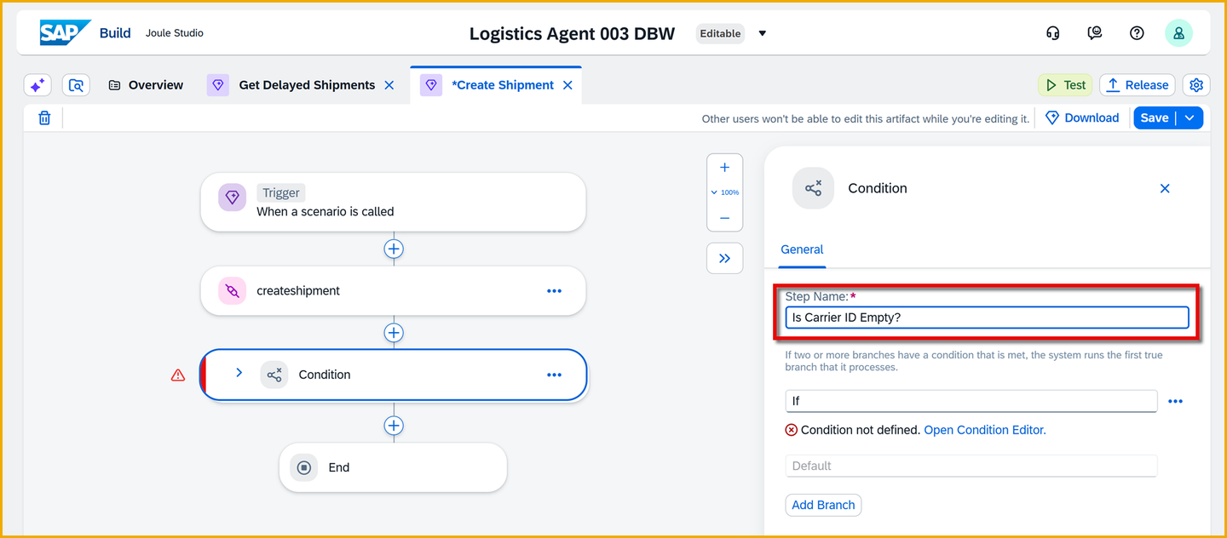Click the Release button
This screenshot has height=538, width=1227.
[1138, 85]
